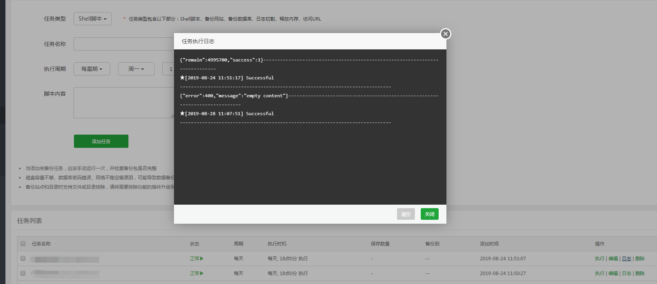
Task: Close the task log dialog with X icon
Action: click(446, 34)
